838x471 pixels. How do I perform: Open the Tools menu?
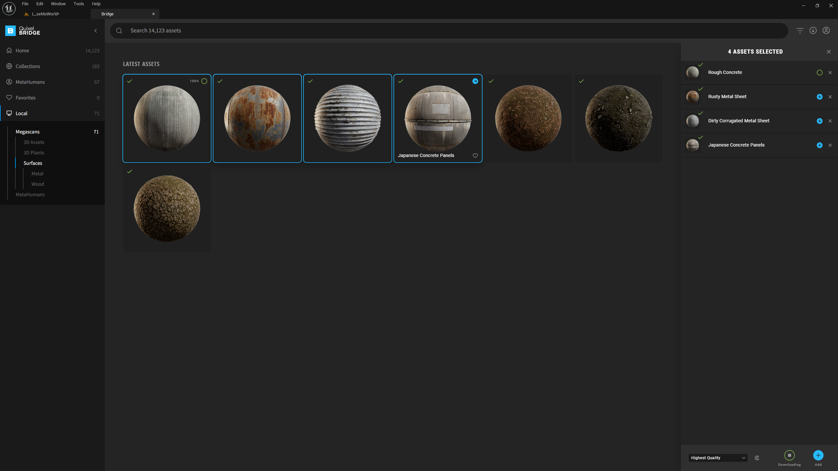click(79, 4)
